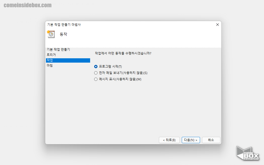
Task: Click the clock wizard icon in header
Action: 51,34
